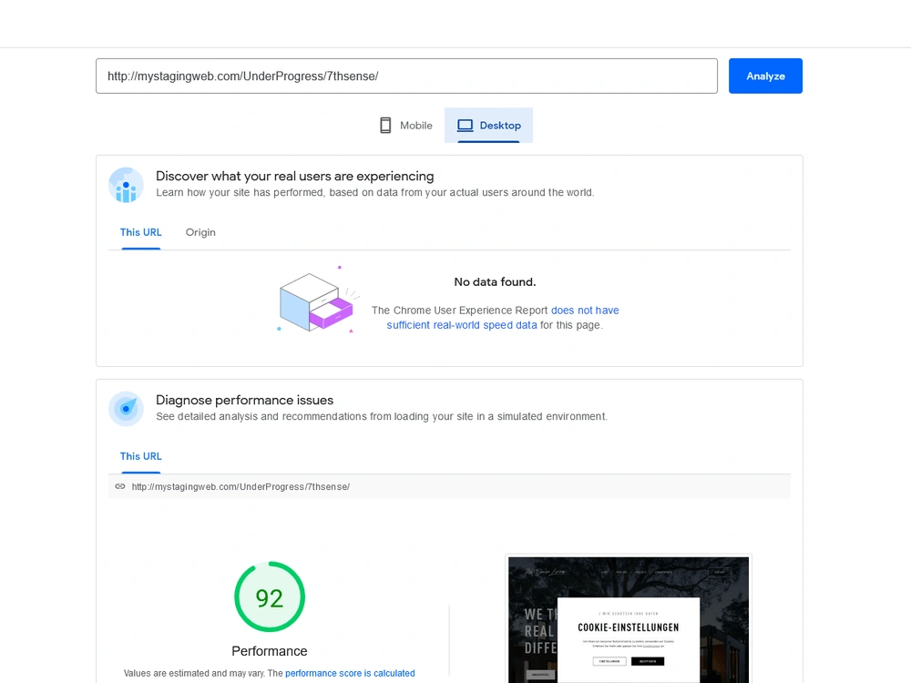Screen dimensions: 911x683
Task: Click the 92 performance score gauge
Action: click(270, 597)
